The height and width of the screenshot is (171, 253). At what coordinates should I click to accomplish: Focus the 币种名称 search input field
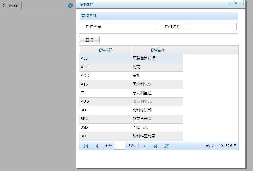click(x=210, y=27)
